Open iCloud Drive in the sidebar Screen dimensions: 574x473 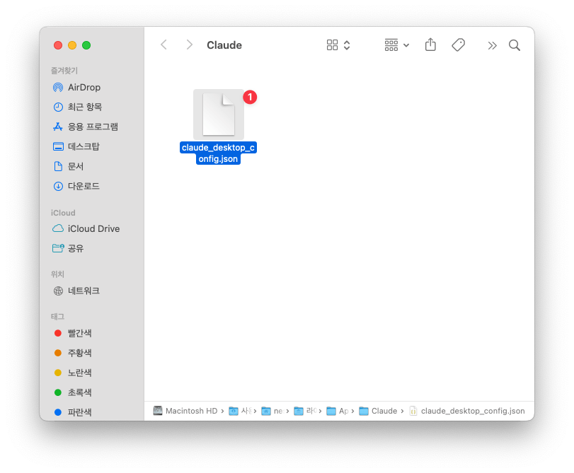86,228
